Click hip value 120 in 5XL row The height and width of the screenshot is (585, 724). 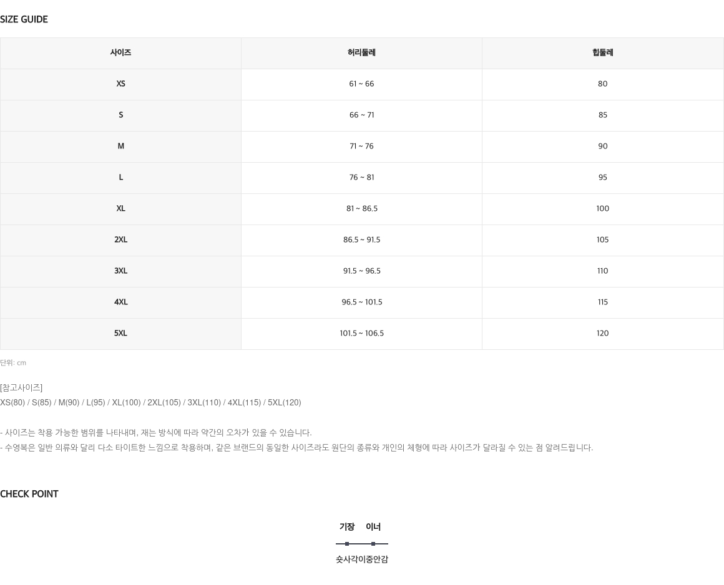pyautogui.click(x=602, y=334)
